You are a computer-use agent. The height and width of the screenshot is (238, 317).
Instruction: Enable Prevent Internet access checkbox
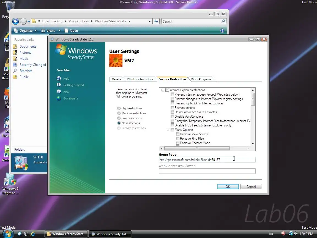click(173, 94)
